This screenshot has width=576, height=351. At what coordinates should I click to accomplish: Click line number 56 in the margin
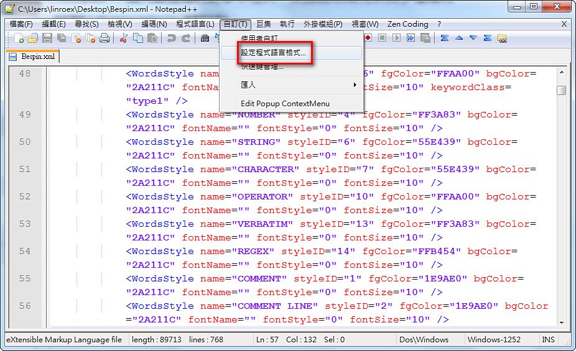(x=25, y=306)
